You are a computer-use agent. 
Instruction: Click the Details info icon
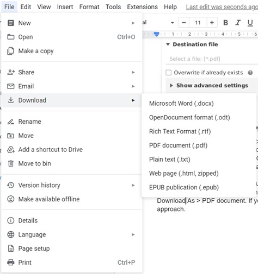coord(11,220)
